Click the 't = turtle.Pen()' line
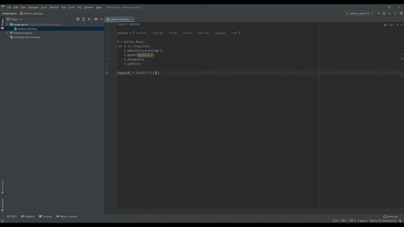Image resolution: width=404 pixels, height=227 pixels. pyautogui.click(x=131, y=42)
